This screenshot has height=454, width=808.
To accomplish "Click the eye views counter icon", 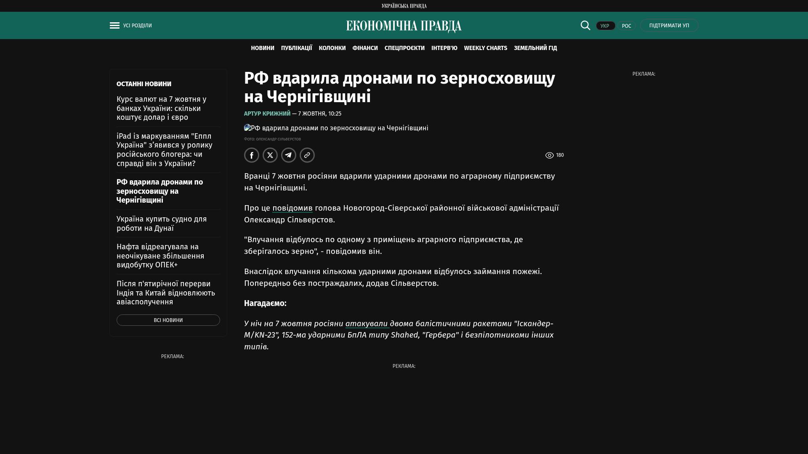I will pos(549,156).
